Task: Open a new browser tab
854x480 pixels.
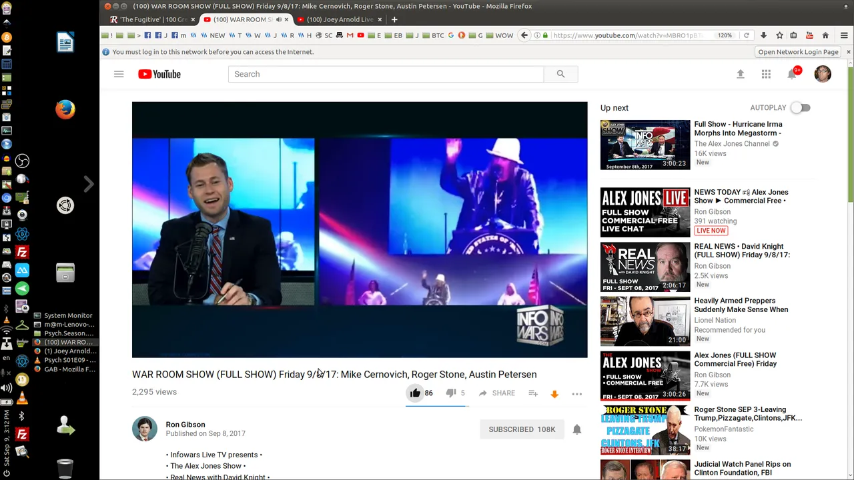Action: pos(394,19)
